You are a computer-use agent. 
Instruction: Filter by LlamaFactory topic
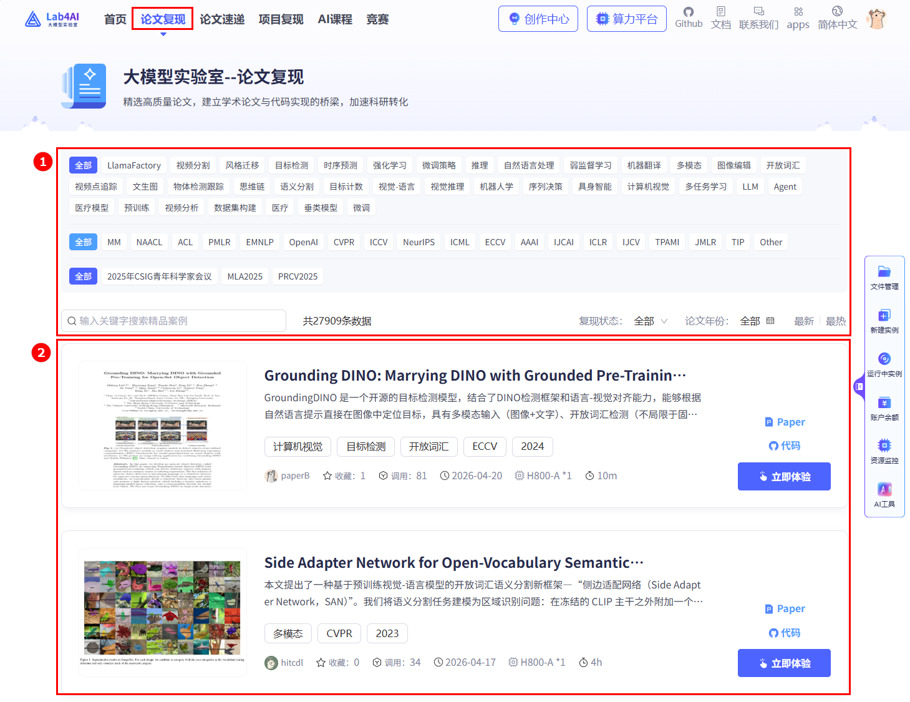tap(134, 165)
